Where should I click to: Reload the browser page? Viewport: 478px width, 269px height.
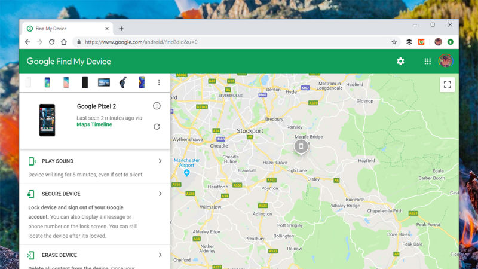pos(52,42)
